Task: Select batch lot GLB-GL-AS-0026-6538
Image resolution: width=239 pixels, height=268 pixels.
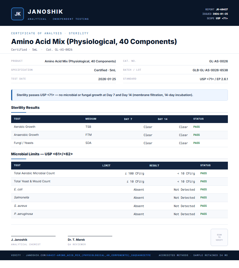Action: (x=210, y=70)
